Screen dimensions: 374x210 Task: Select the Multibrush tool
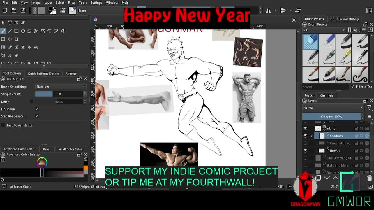[62, 31]
